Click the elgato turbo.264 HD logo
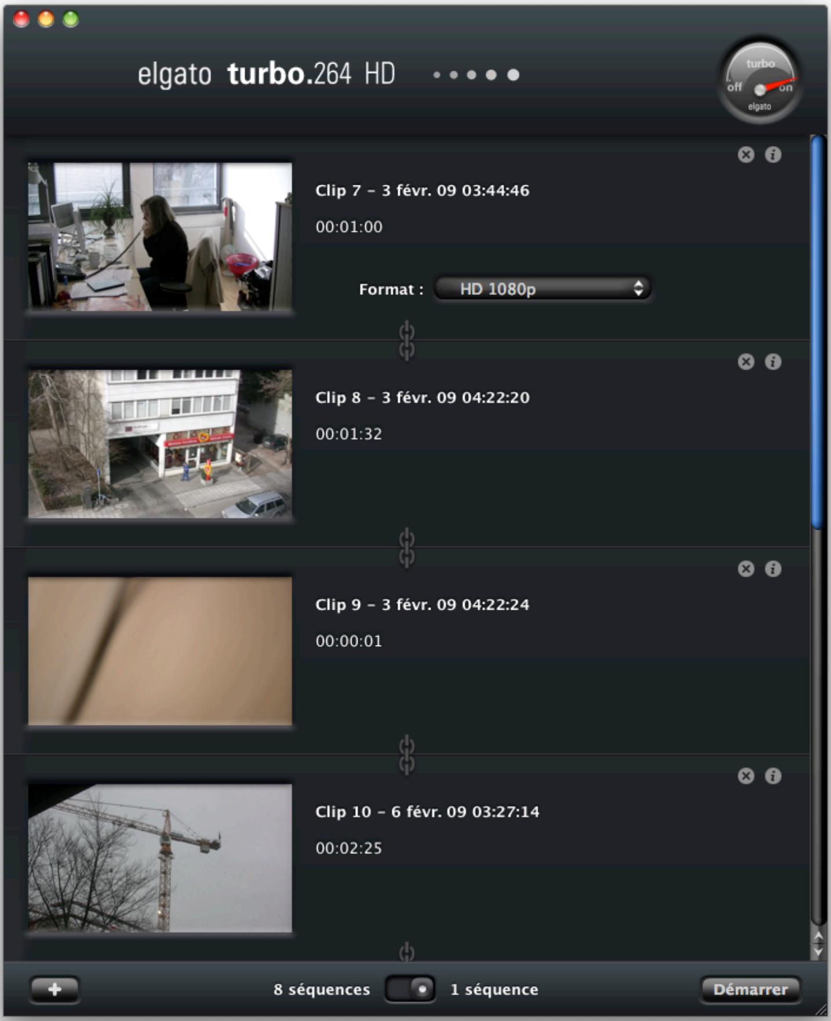This screenshot has height=1021, width=831. point(267,74)
